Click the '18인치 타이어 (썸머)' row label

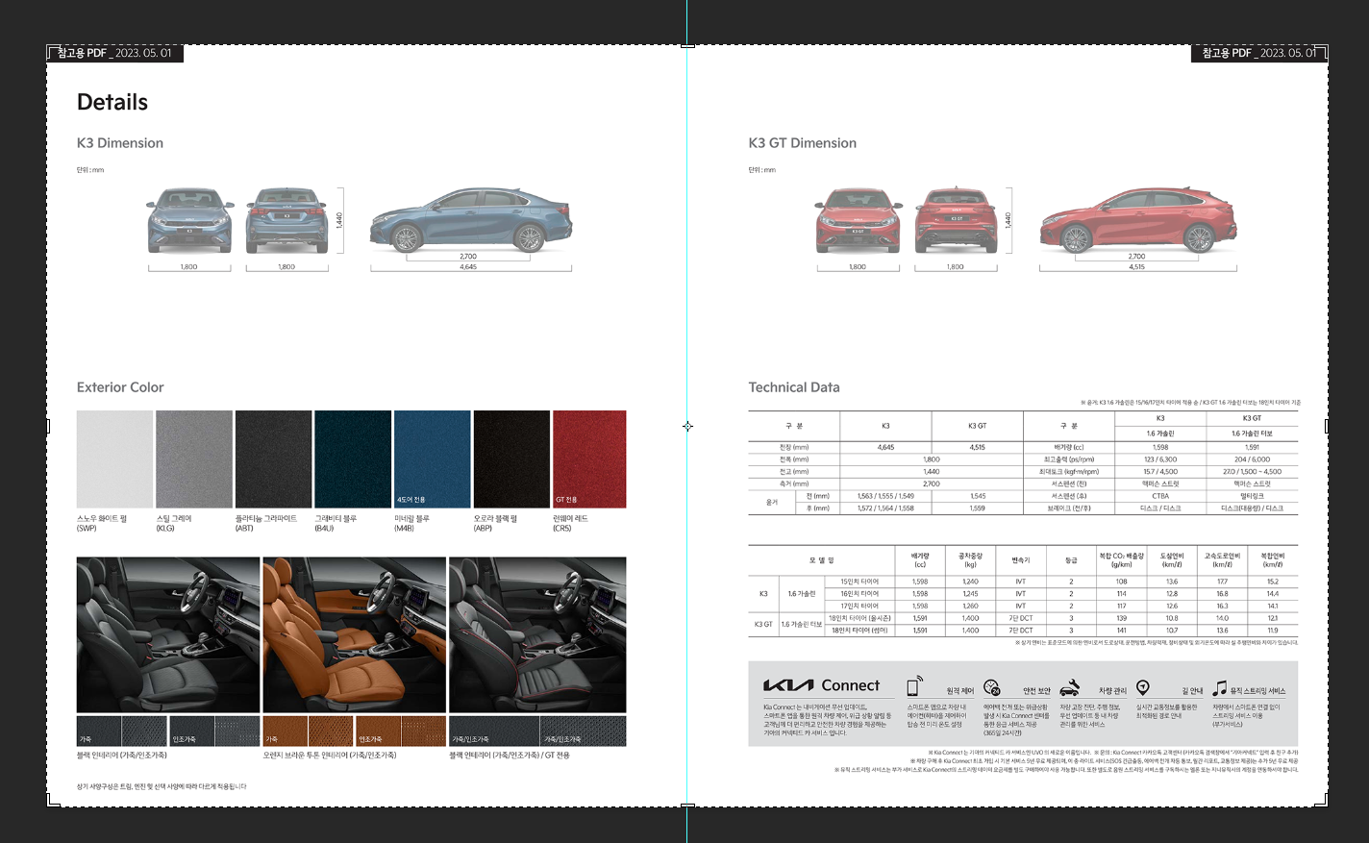859,631
